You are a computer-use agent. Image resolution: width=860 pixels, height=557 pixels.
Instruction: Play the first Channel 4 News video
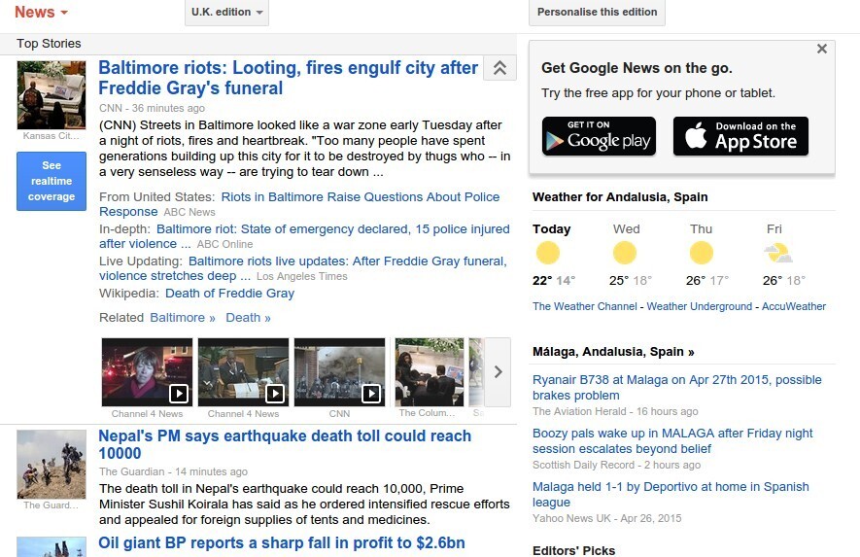click(147, 372)
